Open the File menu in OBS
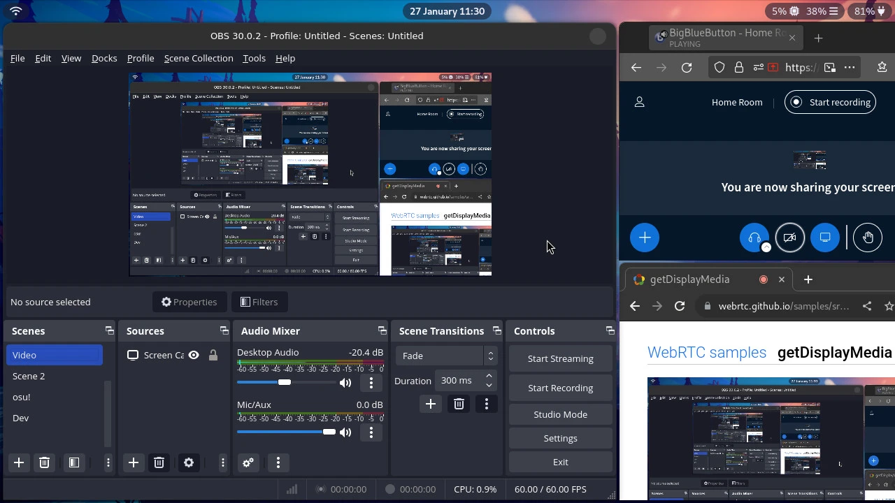895x503 pixels. coord(17,58)
